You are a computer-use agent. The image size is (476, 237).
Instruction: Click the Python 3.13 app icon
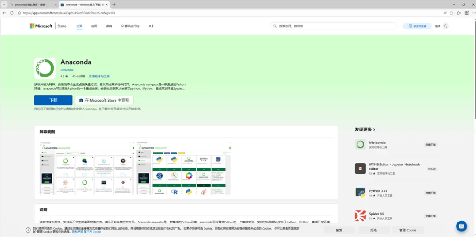361,193
